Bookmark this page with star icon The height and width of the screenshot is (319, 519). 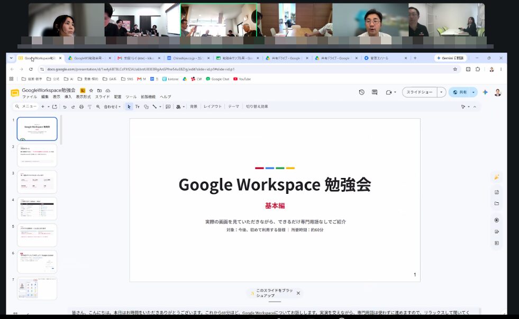[x=455, y=69]
